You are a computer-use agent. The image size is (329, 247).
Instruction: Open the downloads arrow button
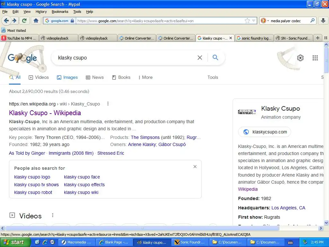[x=323, y=21]
